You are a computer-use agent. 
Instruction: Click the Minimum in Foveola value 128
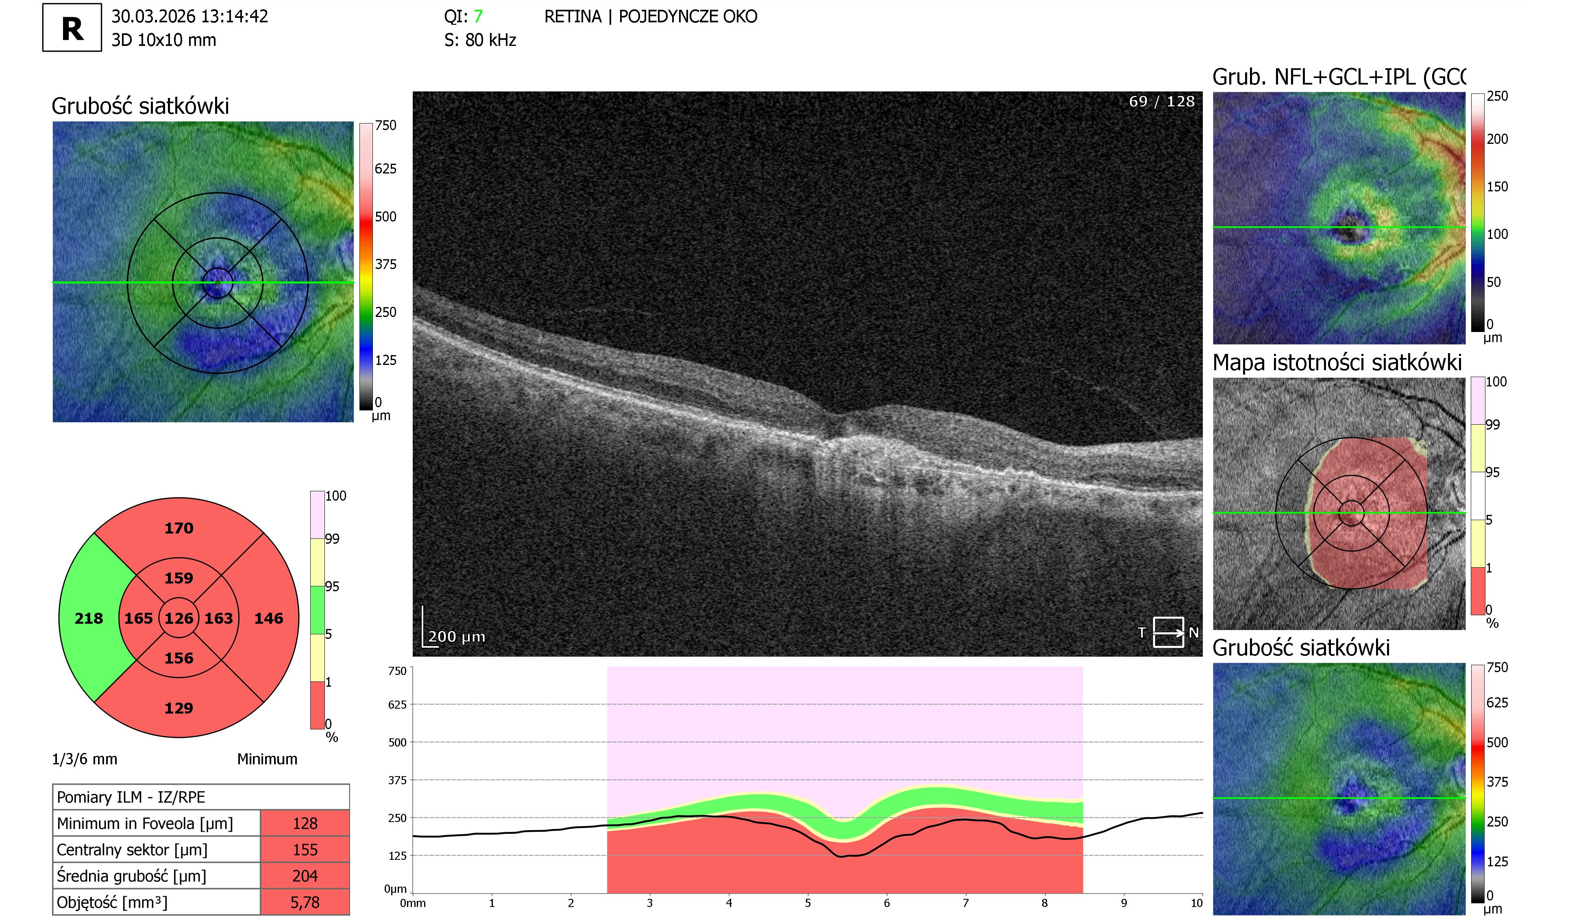305,823
